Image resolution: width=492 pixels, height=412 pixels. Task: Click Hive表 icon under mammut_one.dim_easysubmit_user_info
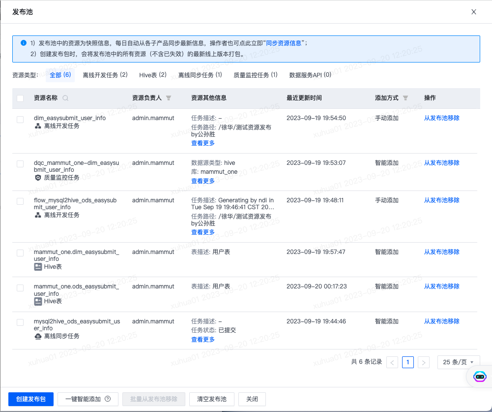[x=38, y=267]
